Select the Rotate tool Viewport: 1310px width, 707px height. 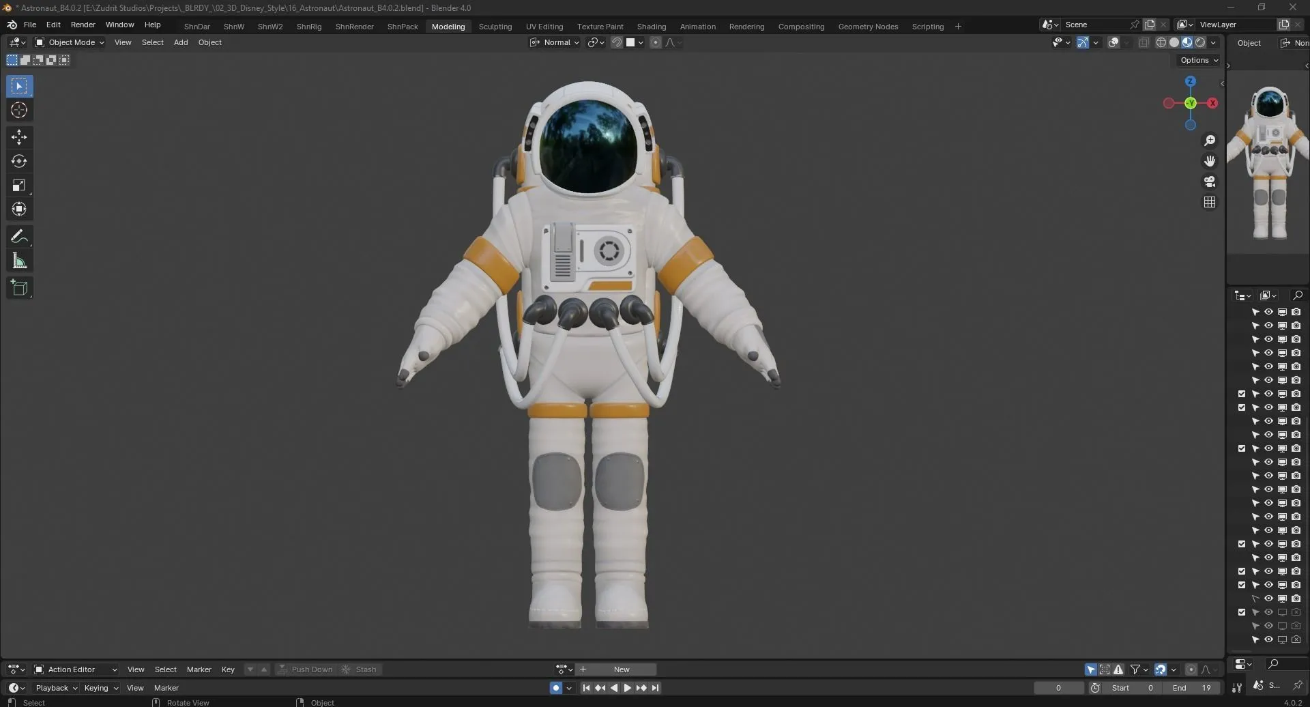[x=18, y=161]
